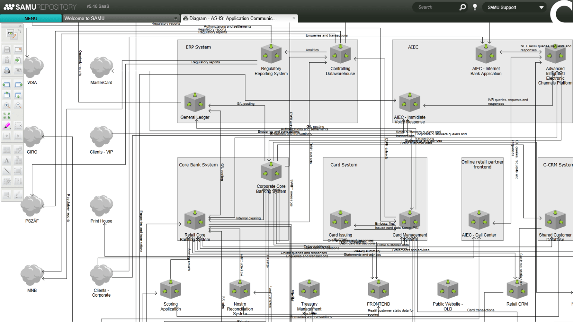Expand the highlighter tool options arrow
Viewport: 573px width, 322px height.
10,129
